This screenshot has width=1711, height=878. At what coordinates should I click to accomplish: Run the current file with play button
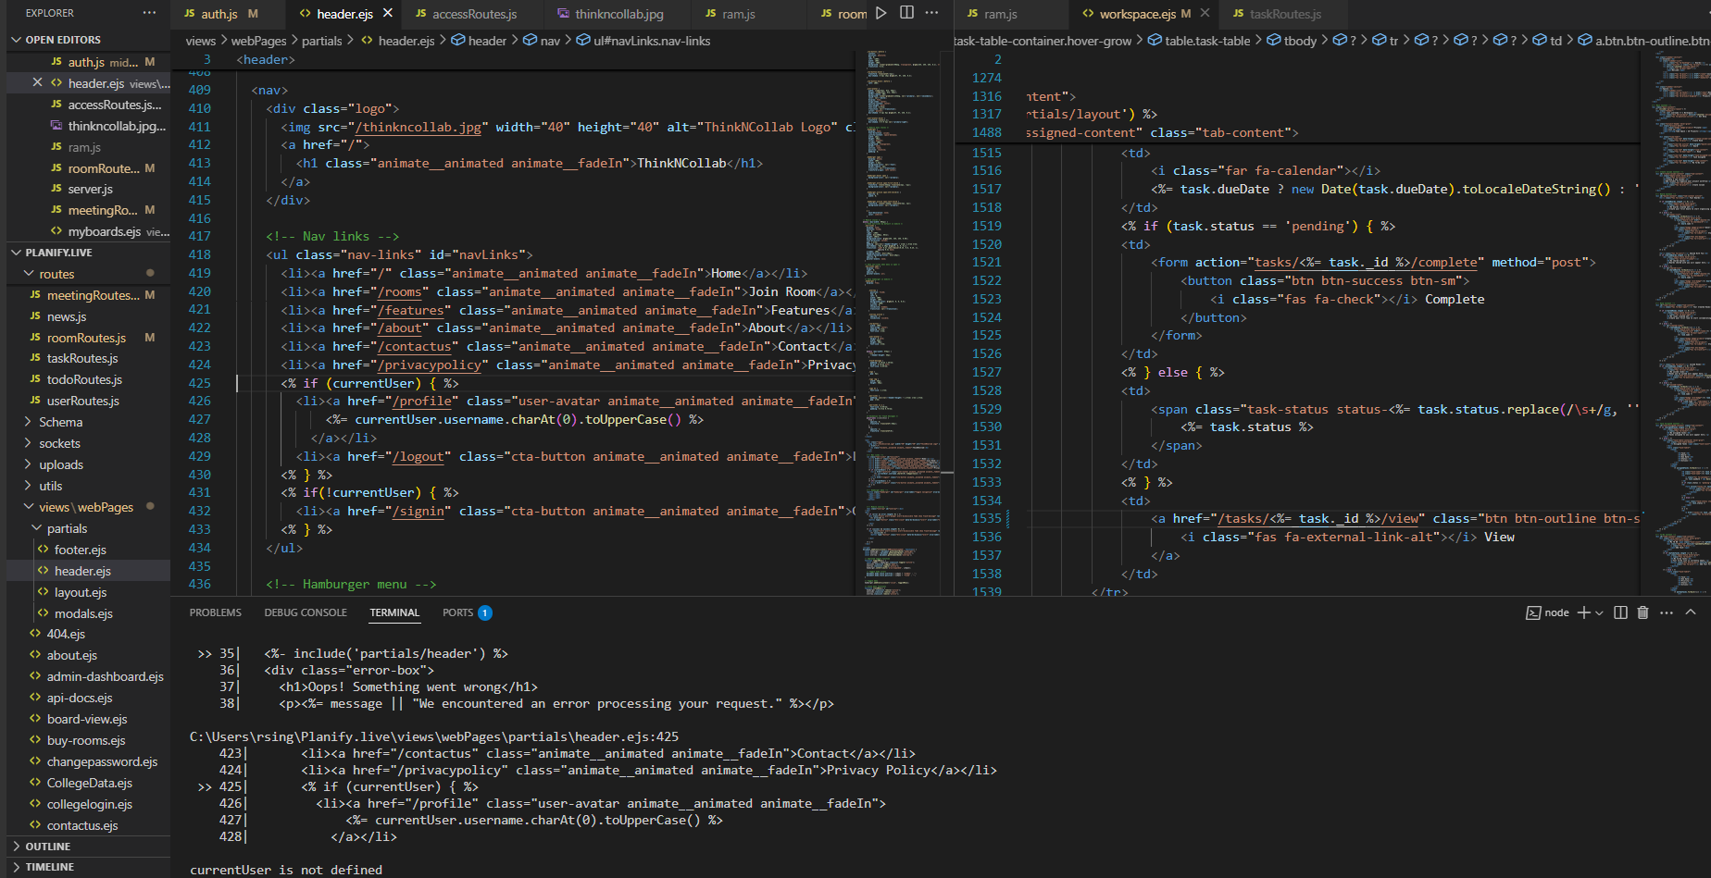click(880, 13)
